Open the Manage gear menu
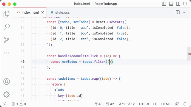This screenshot has height=107, width=191. click(x=7, y=95)
